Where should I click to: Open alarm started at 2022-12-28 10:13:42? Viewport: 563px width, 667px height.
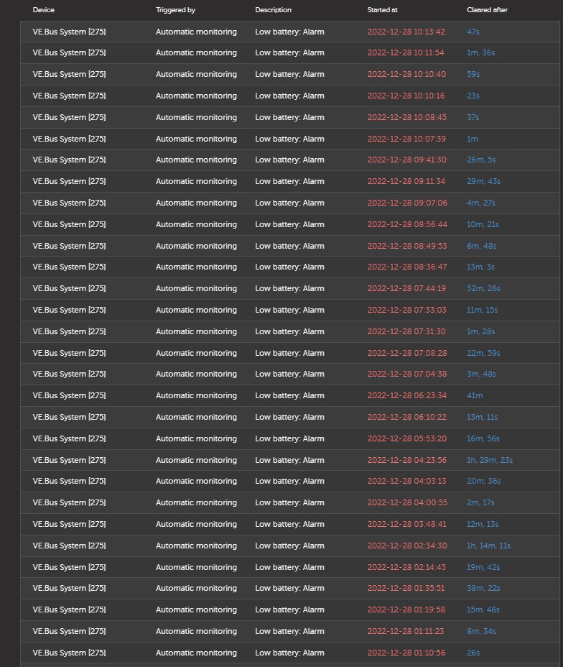point(290,32)
